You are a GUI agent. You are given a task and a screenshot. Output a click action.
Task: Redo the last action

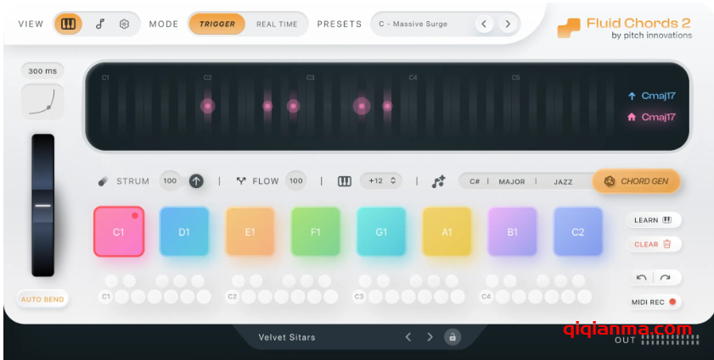[x=666, y=277]
